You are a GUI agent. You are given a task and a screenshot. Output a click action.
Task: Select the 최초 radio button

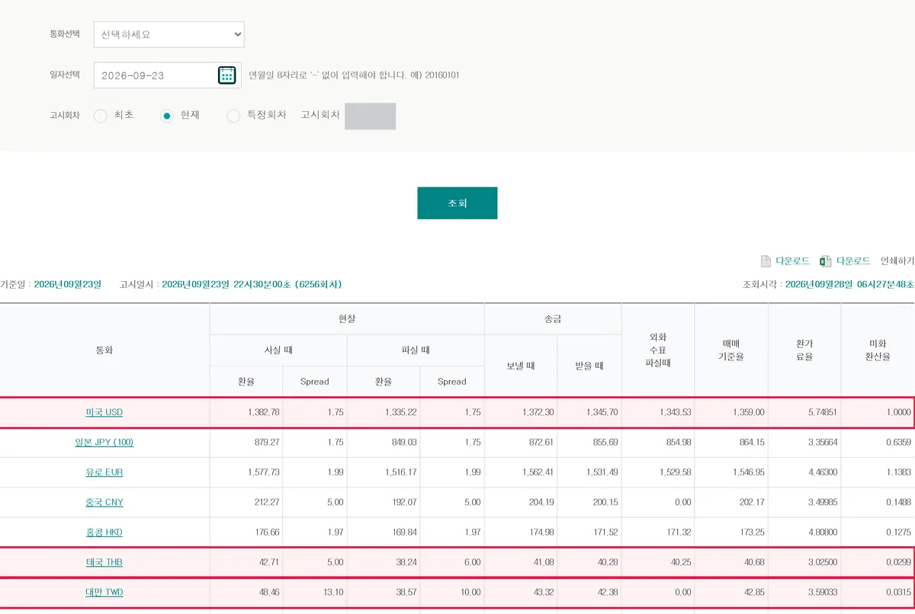[x=100, y=116]
